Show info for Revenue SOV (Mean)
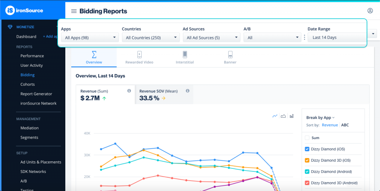 pyautogui.click(x=187, y=91)
